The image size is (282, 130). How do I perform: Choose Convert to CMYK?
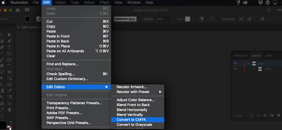[131, 120]
